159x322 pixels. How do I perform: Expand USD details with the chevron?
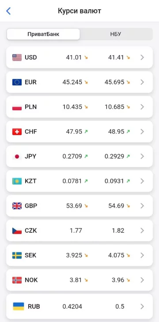[142, 57]
